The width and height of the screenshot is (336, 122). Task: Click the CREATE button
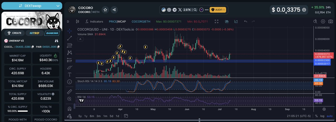click(14, 33)
